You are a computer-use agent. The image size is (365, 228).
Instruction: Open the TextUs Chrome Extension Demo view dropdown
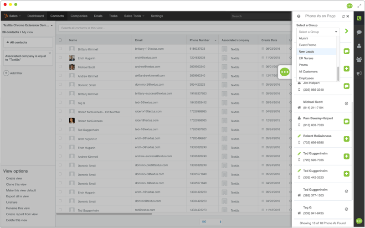pos(28,25)
